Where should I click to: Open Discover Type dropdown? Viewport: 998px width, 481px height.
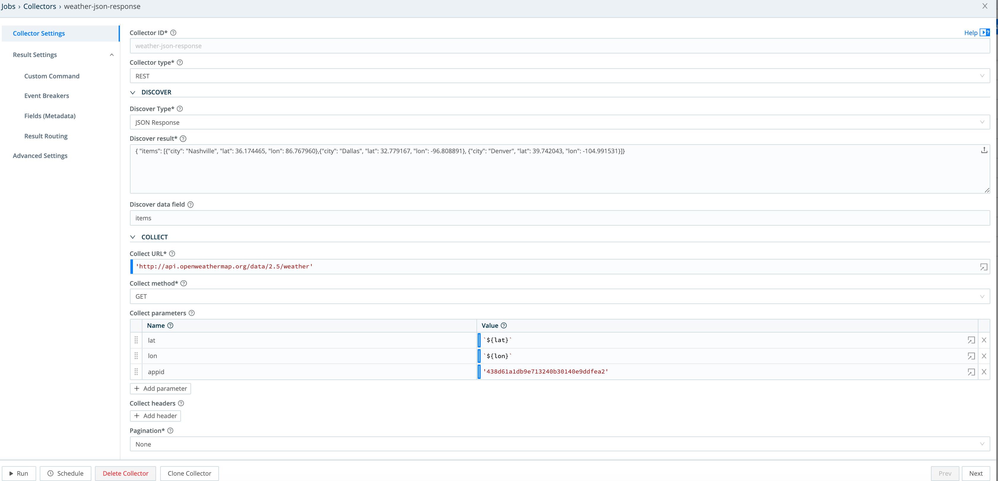pyautogui.click(x=560, y=122)
